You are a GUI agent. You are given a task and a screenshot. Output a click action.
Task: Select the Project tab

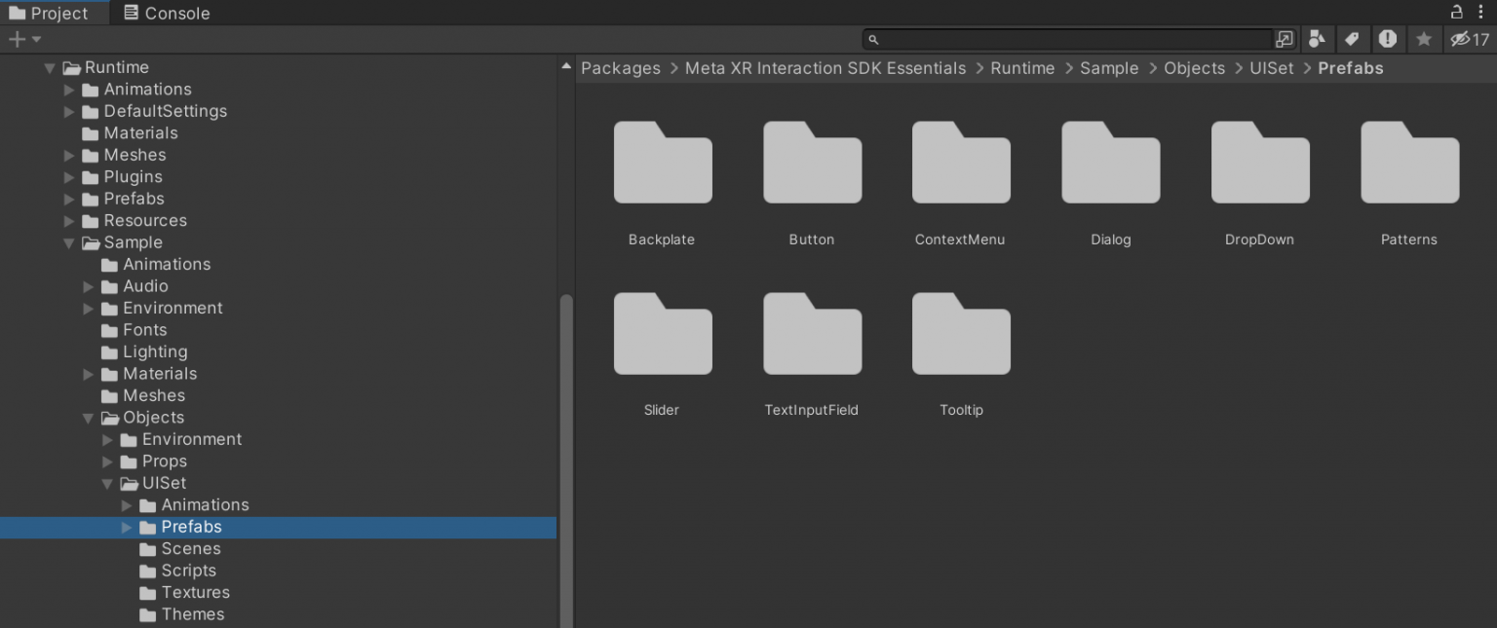tap(49, 13)
